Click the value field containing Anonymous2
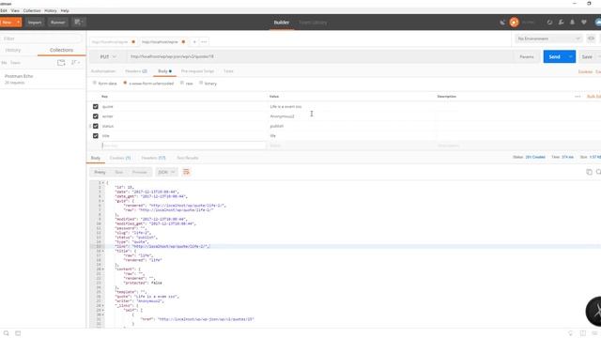The height and width of the screenshot is (338, 601). [350, 116]
